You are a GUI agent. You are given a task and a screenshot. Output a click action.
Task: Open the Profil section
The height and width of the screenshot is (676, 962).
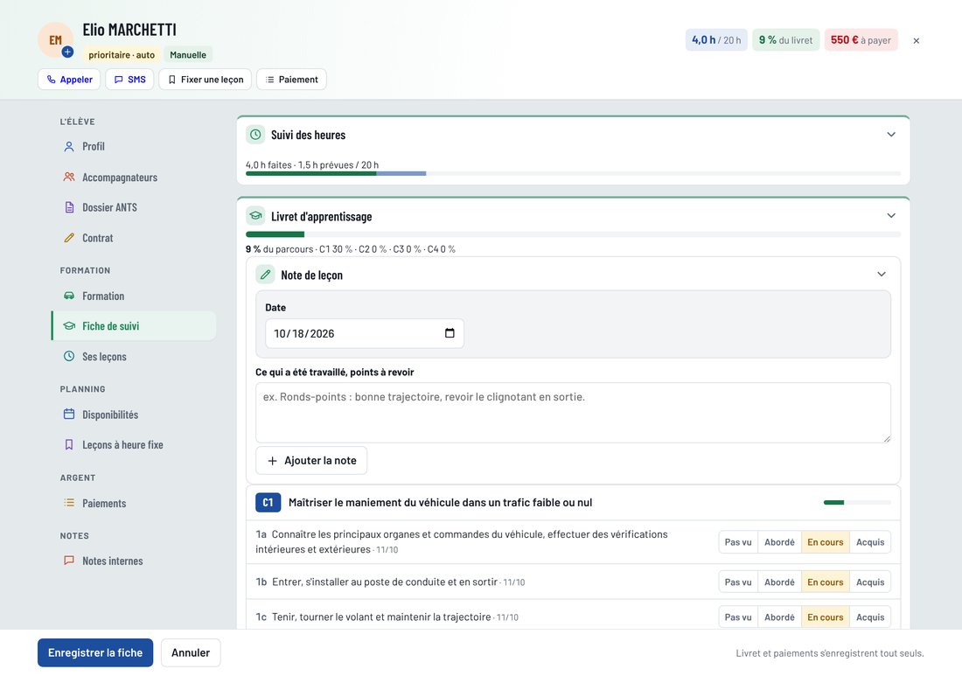pyautogui.click(x=134, y=147)
